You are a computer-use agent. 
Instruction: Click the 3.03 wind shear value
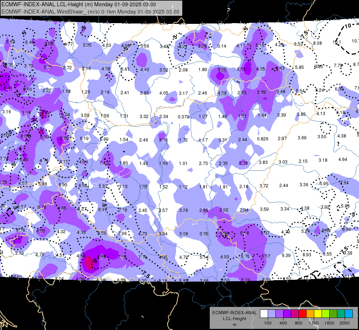click(x=283, y=162)
